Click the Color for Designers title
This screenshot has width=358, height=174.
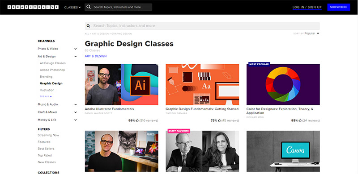coord(280,111)
